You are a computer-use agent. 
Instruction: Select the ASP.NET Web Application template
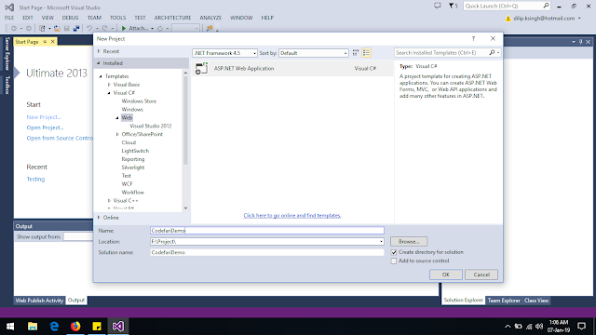click(291, 68)
